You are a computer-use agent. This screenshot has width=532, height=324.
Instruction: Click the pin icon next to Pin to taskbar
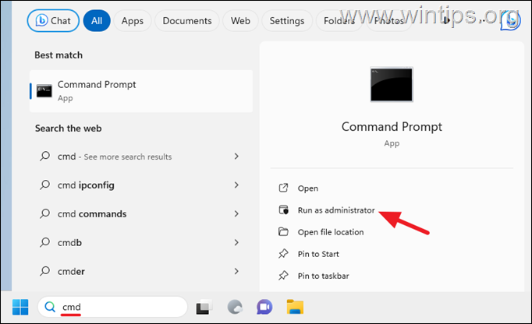283,276
